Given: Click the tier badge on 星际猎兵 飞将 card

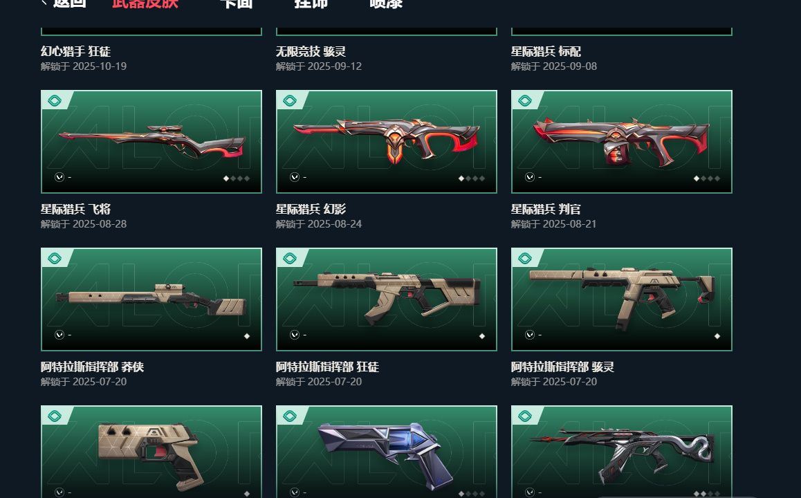Looking at the screenshot, I should (55, 100).
